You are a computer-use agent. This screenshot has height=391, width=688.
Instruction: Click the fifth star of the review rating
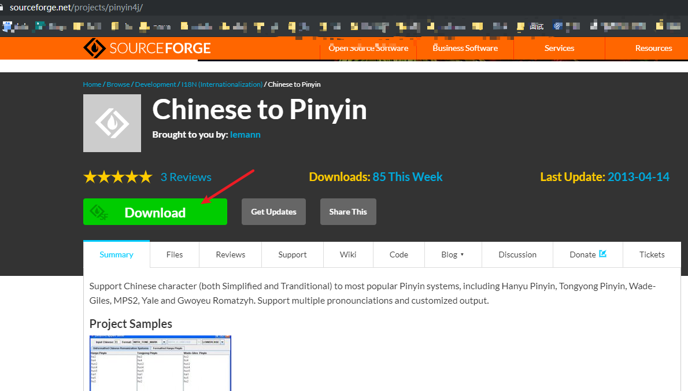tap(145, 176)
